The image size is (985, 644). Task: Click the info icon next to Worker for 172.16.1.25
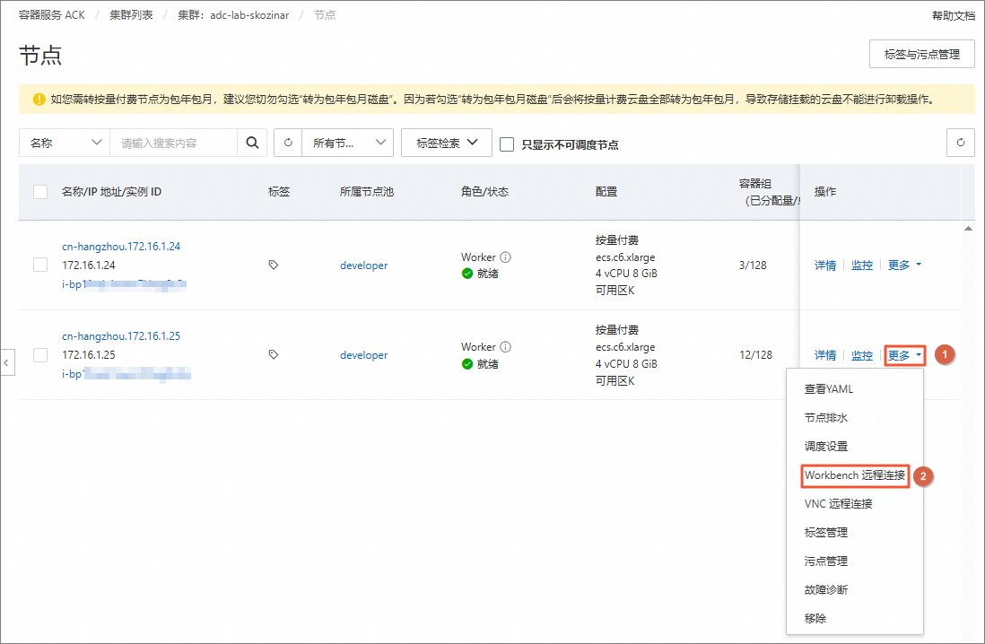point(506,347)
